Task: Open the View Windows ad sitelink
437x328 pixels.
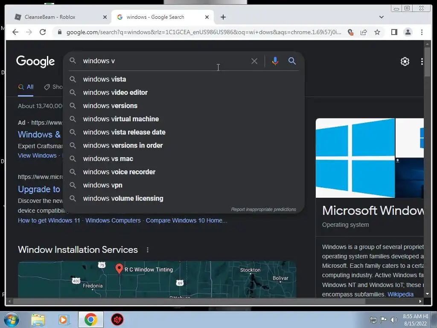Action: (x=37, y=155)
